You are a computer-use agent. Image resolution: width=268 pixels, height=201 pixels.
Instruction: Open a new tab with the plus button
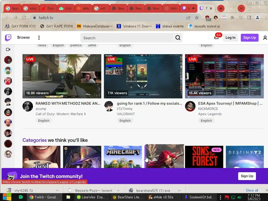click(x=221, y=8)
